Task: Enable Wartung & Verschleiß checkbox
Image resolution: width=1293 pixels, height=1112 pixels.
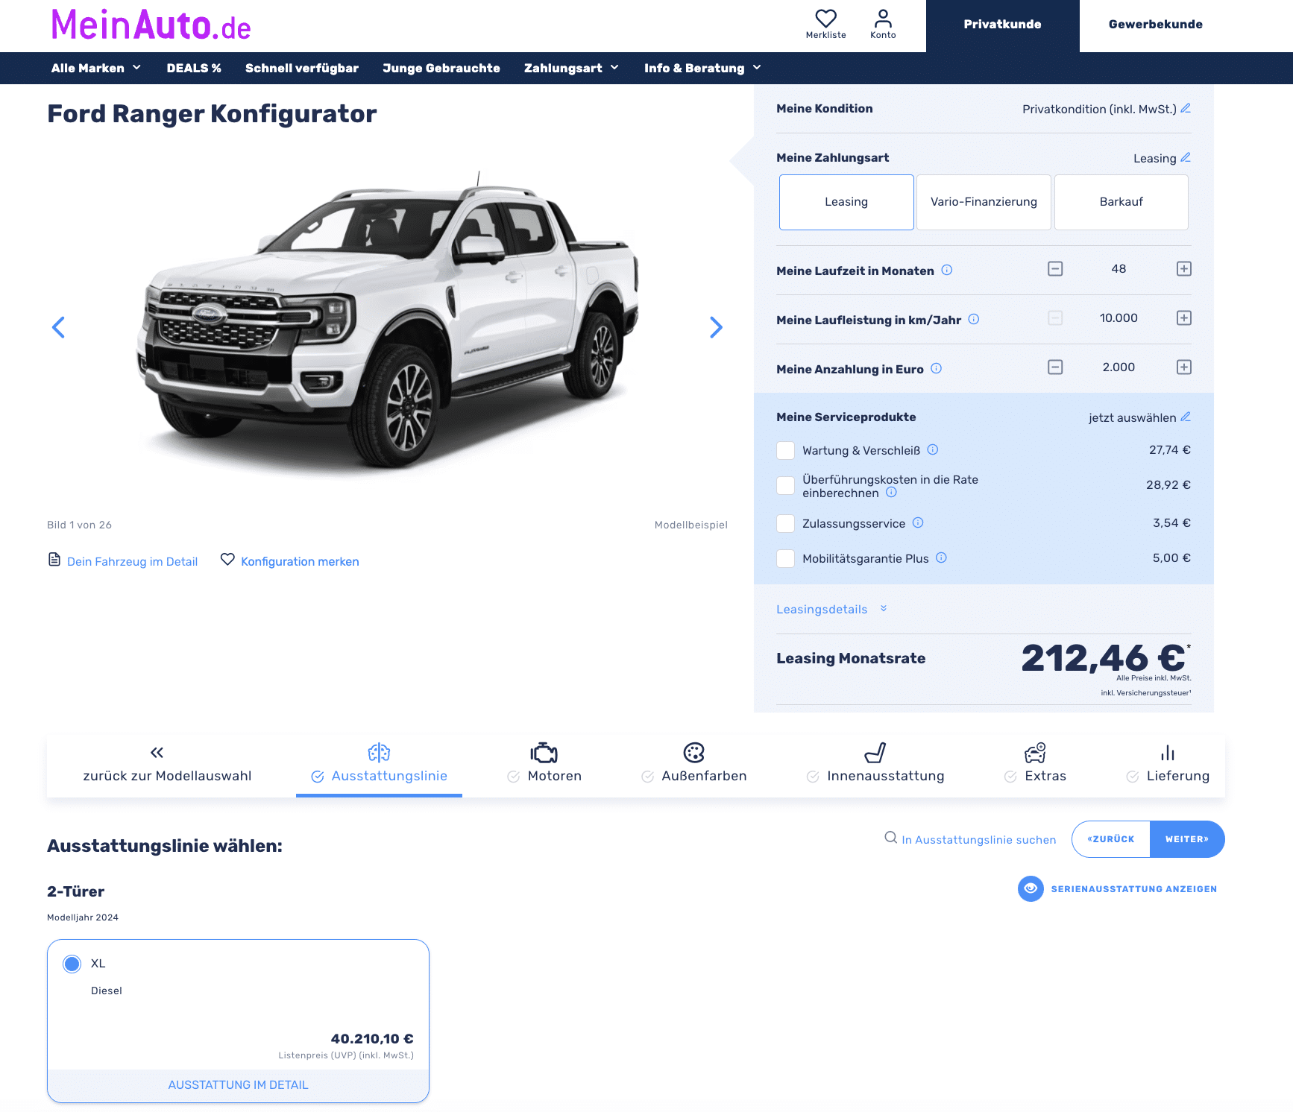Action: click(785, 450)
